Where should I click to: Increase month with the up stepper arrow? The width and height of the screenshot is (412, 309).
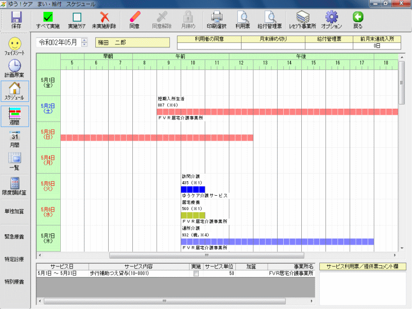[x=84, y=40]
